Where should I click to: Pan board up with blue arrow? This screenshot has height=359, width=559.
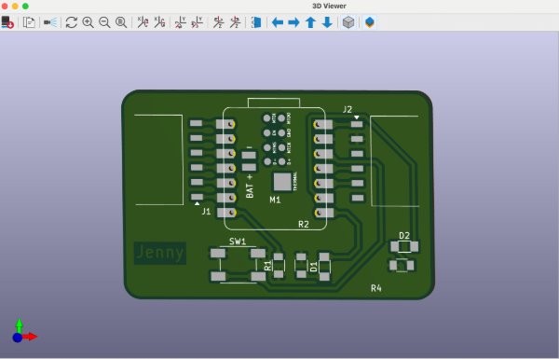310,22
